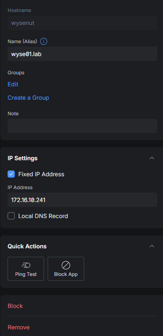The image size is (163, 336).
Task: Click the Groups label text
Action: (16, 73)
